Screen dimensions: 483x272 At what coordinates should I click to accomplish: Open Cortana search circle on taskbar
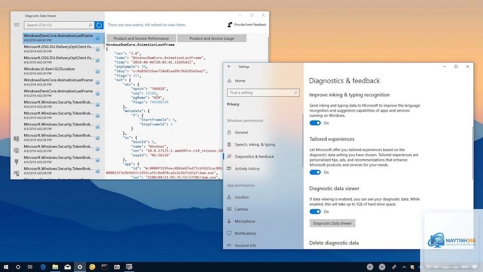click(18, 267)
